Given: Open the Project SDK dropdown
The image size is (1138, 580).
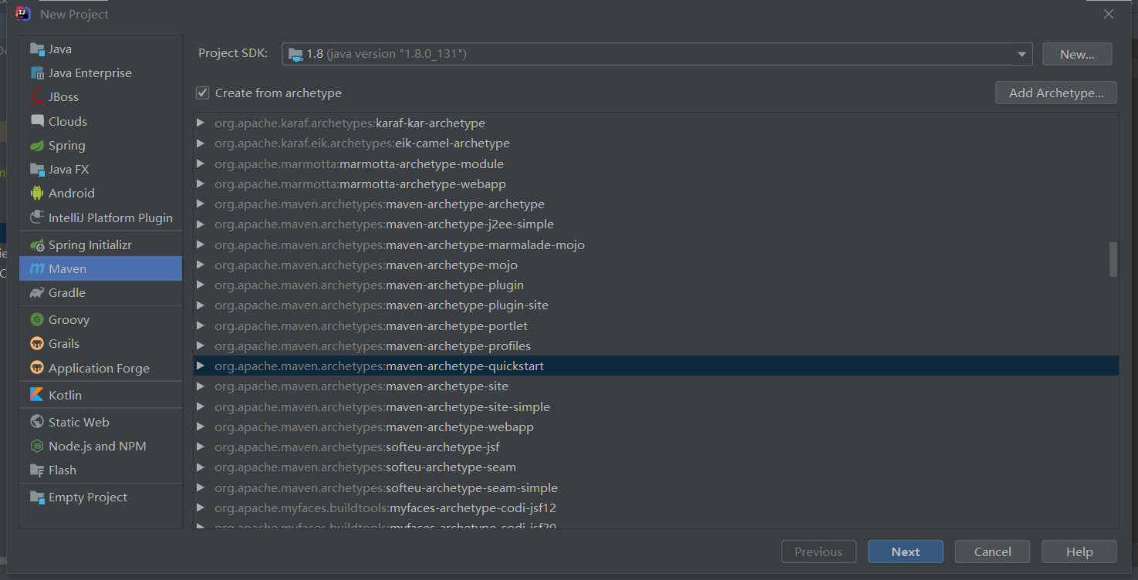Looking at the screenshot, I should coord(1023,54).
